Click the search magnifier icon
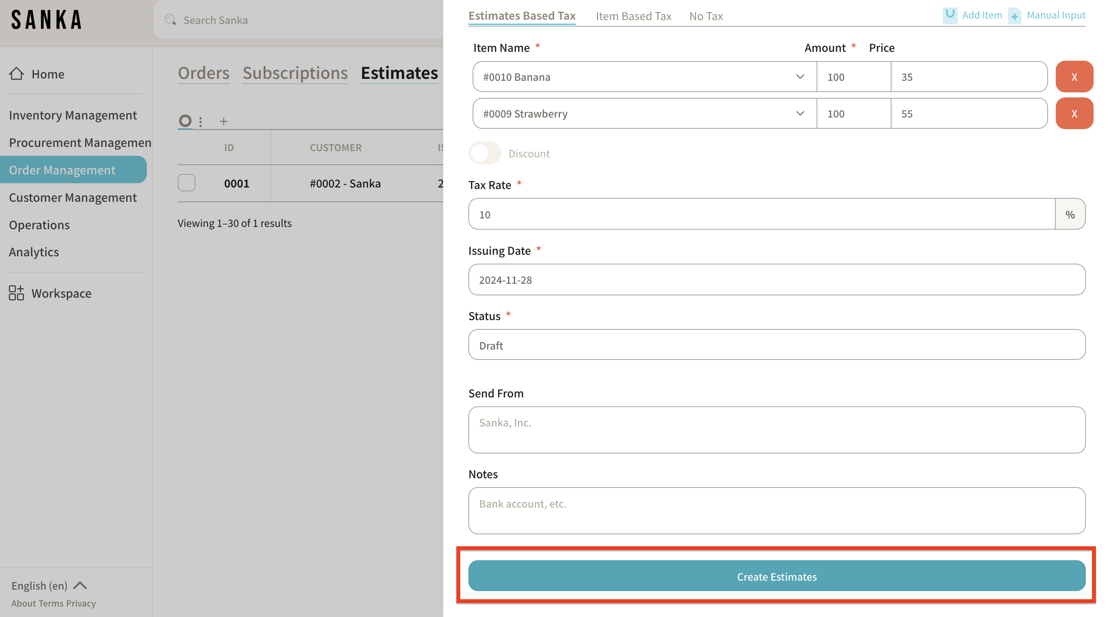 coord(170,20)
